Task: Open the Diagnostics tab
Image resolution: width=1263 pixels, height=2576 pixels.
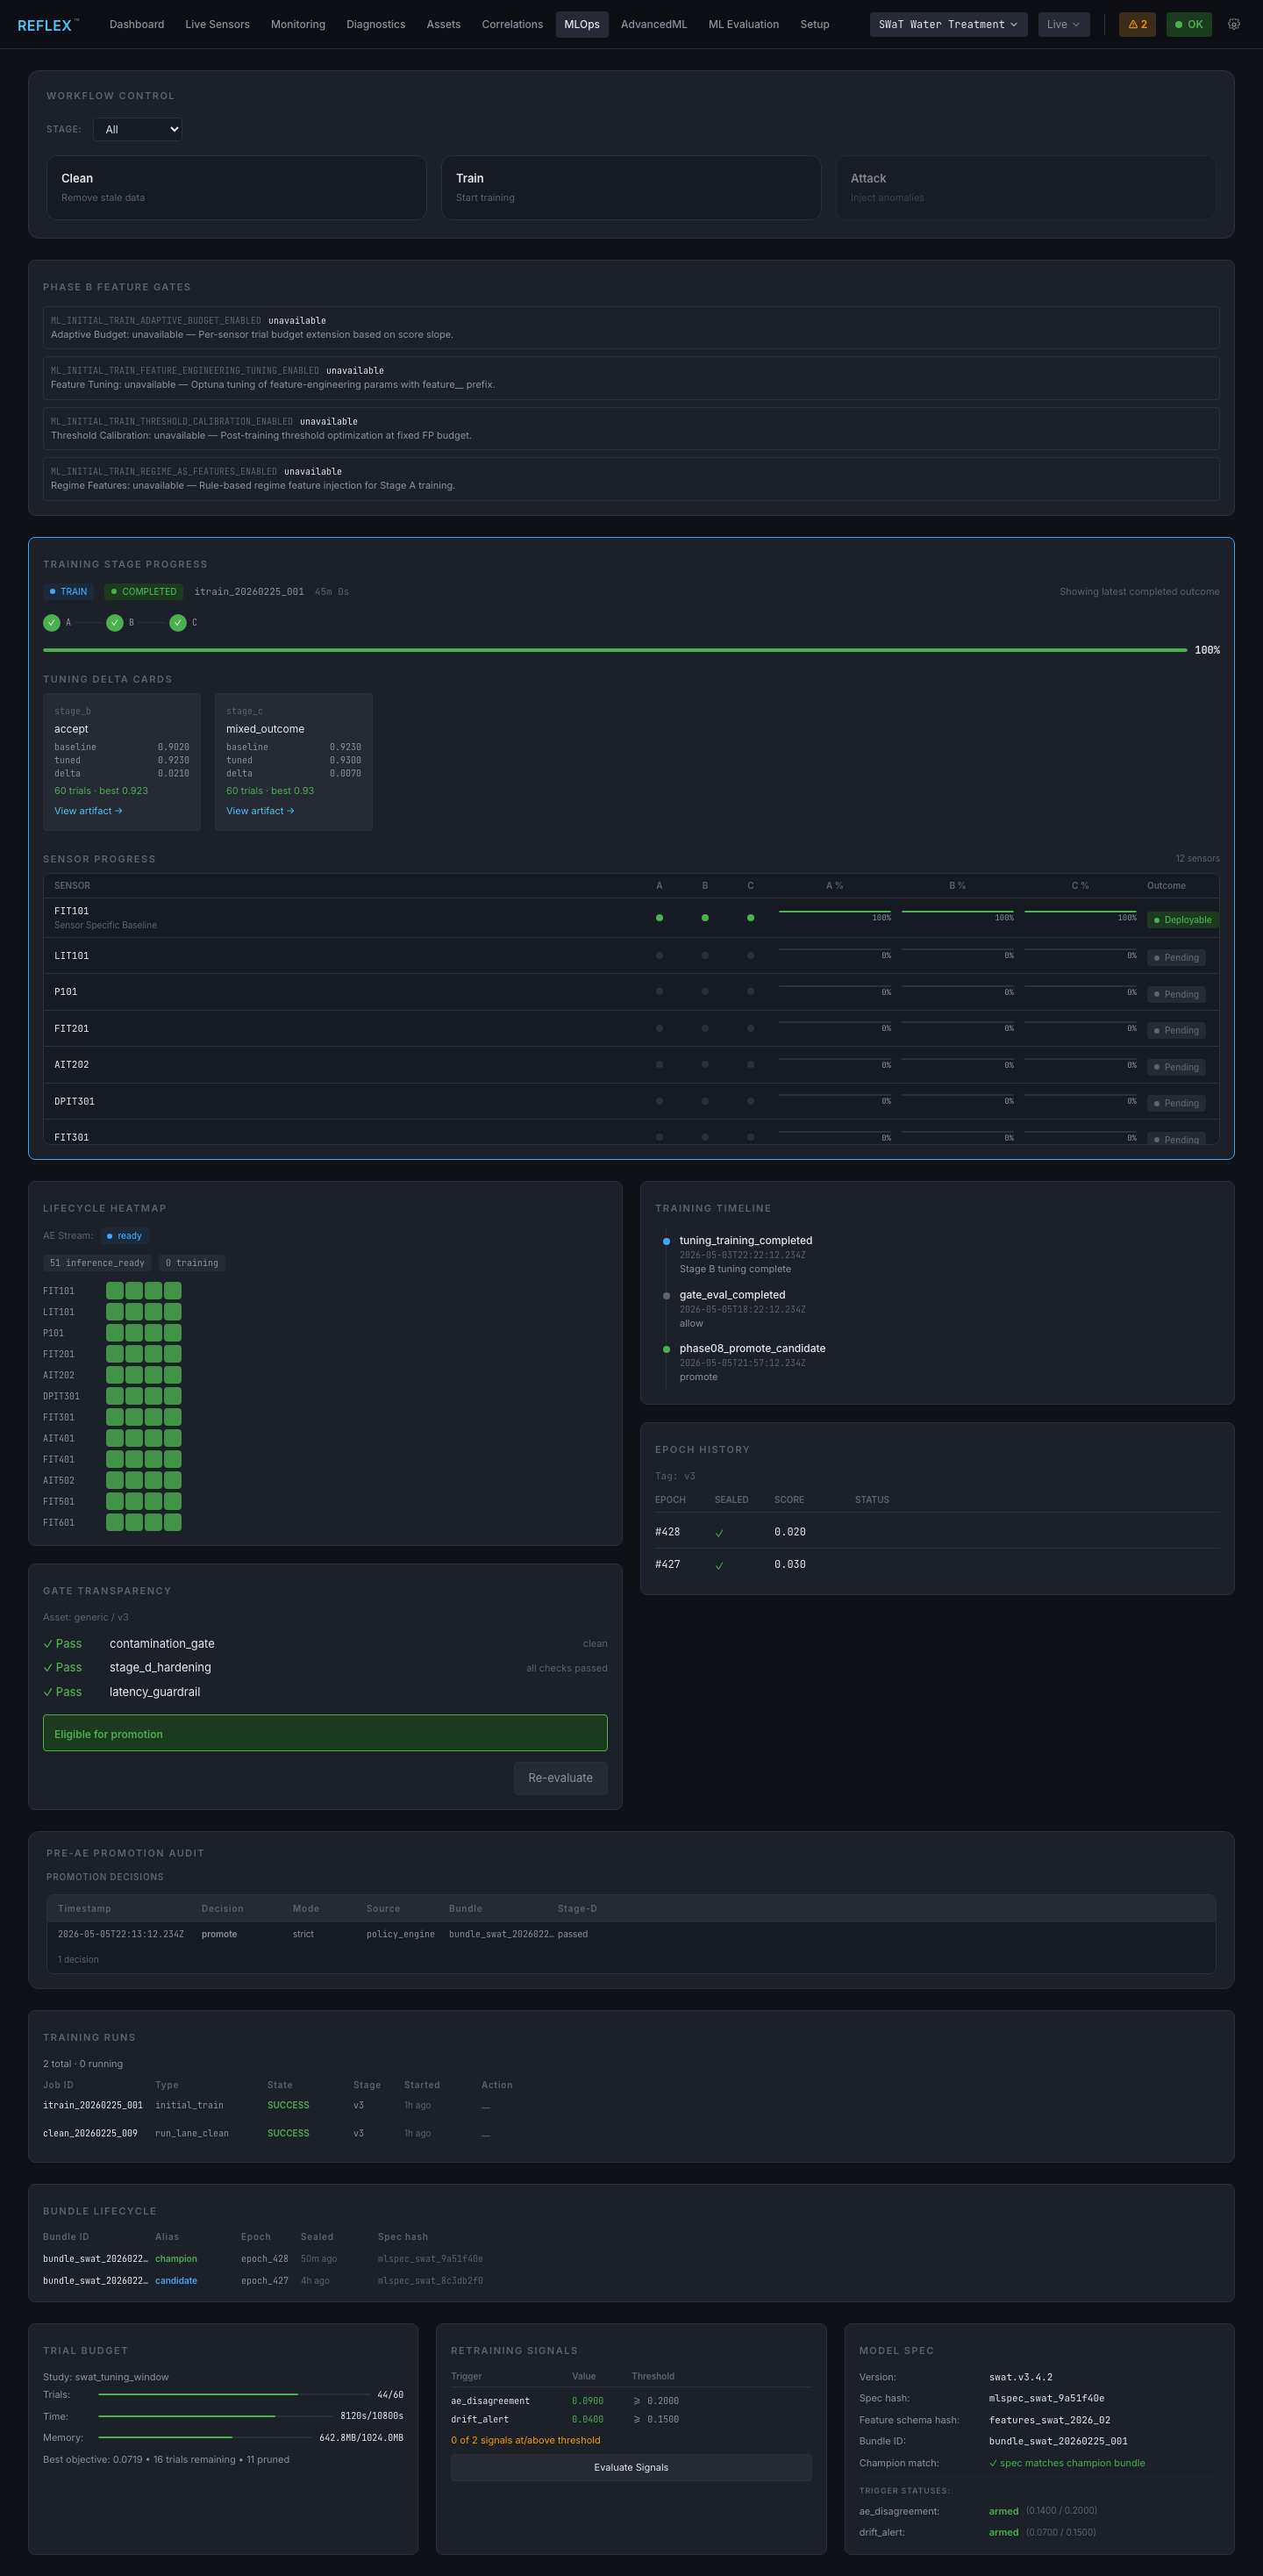Action: [376, 24]
